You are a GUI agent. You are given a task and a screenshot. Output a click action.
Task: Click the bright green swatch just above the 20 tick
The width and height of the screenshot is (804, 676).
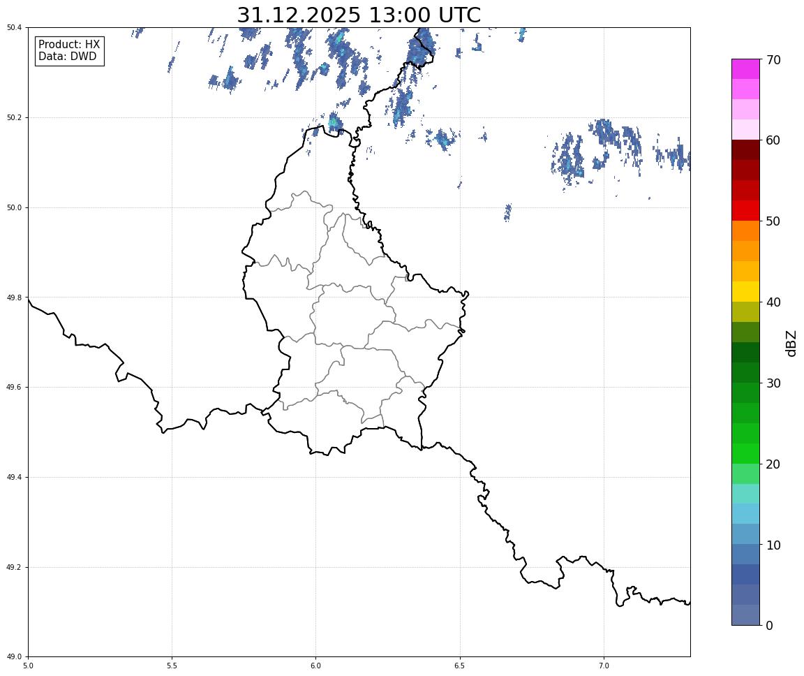(745, 453)
